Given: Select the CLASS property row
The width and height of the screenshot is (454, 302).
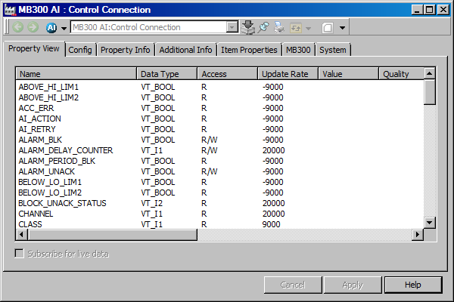Looking at the screenshot, I should coord(220,224).
